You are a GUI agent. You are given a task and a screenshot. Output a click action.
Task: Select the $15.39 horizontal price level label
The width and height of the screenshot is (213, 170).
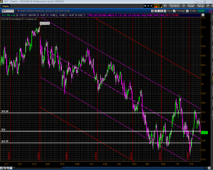coord(5,111)
